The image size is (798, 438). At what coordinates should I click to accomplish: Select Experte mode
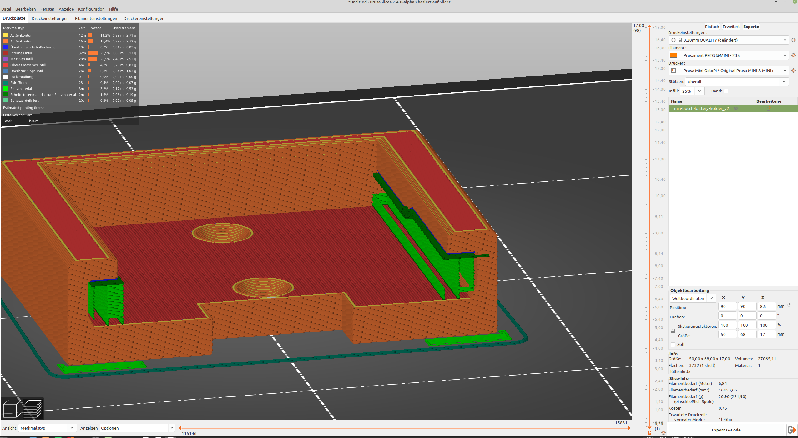tap(751, 27)
